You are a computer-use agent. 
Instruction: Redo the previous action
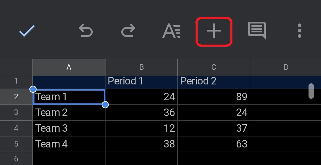[x=128, y=31]
